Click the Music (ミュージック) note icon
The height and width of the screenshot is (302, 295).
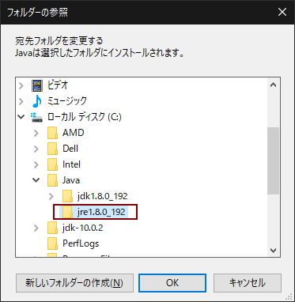coord(37,101)
